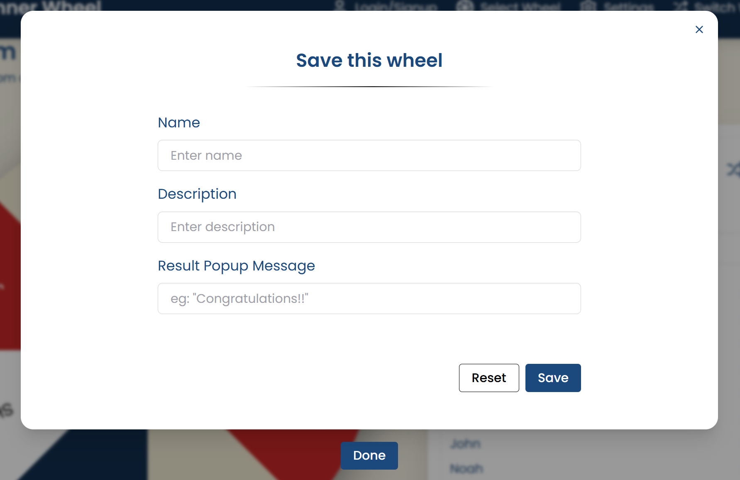Select Noah in the entries list
This screenshot has height=480, width=740.
pos(466,468)
